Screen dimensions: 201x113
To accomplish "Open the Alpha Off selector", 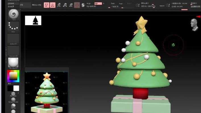I will pos(13,39).
